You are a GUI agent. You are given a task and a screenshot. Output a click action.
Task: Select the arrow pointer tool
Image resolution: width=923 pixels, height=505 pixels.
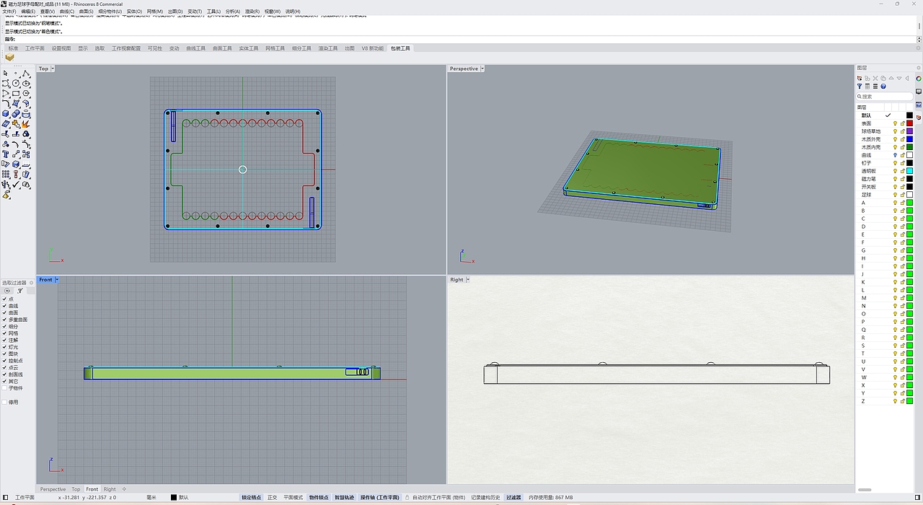[6, 73]
